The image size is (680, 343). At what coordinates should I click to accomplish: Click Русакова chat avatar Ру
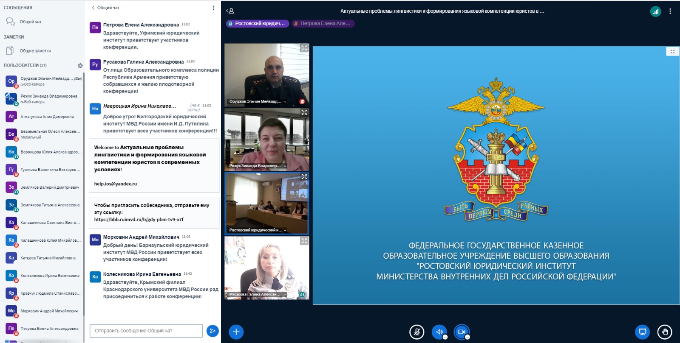click(95, 64)
